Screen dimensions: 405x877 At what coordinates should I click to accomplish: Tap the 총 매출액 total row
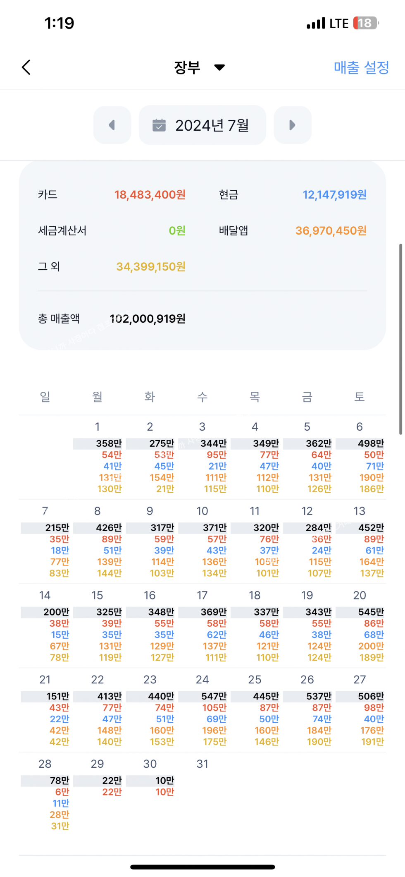pos(112,319)
